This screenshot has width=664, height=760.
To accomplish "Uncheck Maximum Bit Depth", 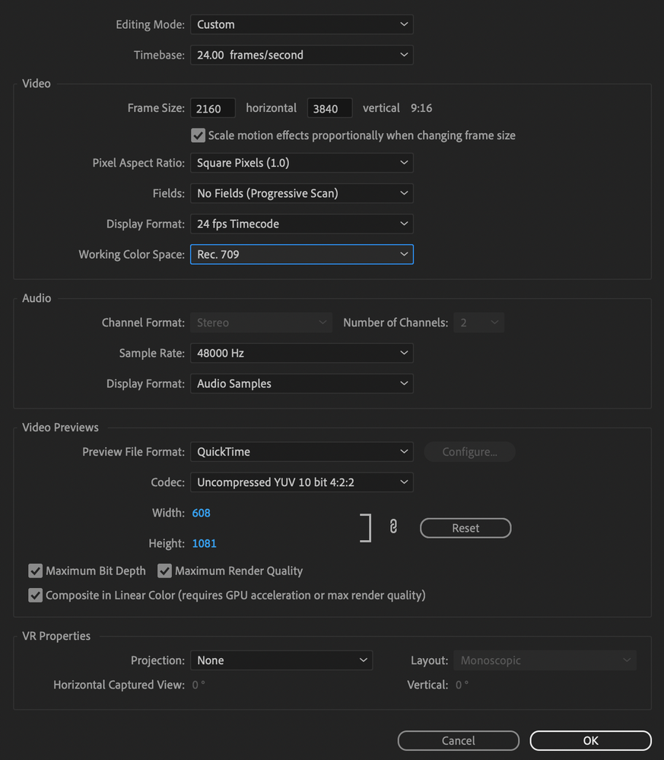I will point(36,571).
